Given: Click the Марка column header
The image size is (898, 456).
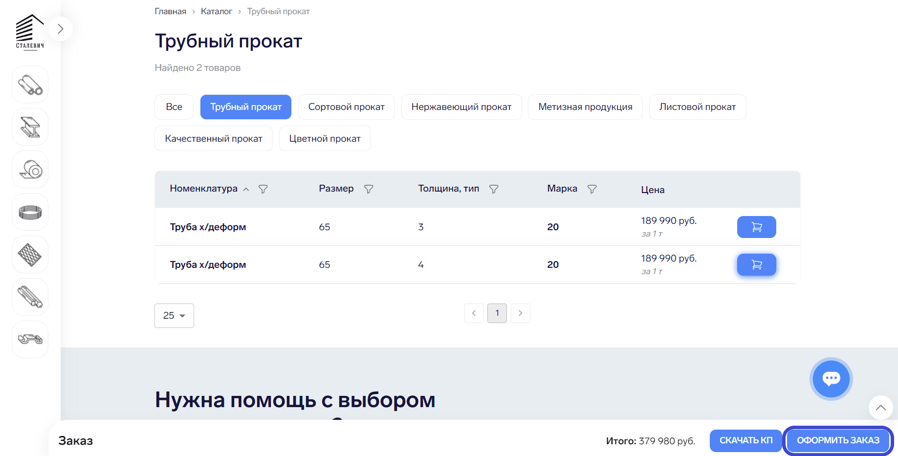Looking at the screenshot, I should (x=562, y=189).
